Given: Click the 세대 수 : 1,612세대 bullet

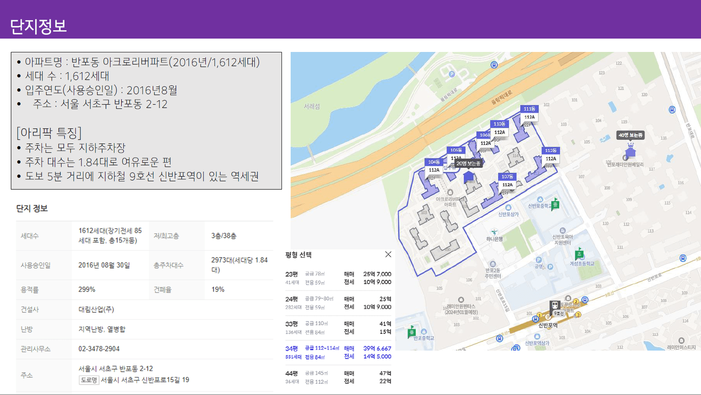Looking at the screenshot, I should (x=67, y=76).
